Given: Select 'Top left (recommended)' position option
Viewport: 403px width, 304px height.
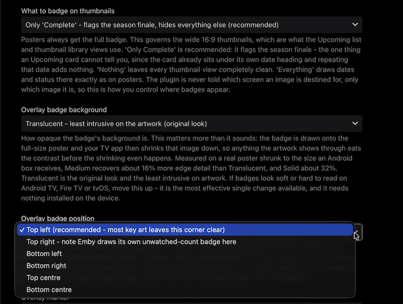Looking at the screenshot, I should 185,230.
